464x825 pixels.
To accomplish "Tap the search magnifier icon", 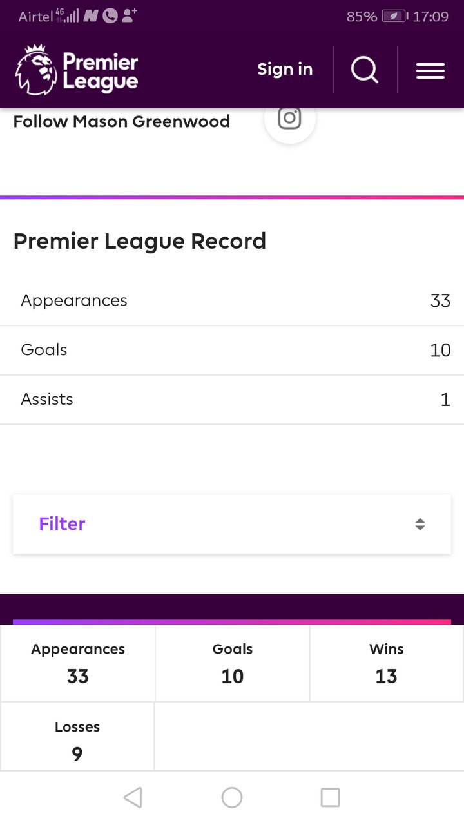I will click(x=365, y=70).
